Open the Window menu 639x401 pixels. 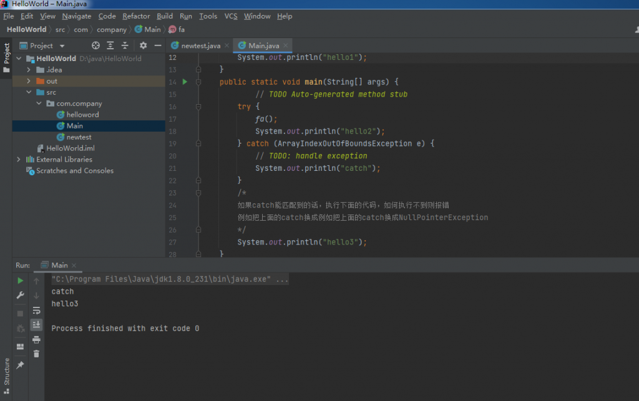tap(257, 16)
